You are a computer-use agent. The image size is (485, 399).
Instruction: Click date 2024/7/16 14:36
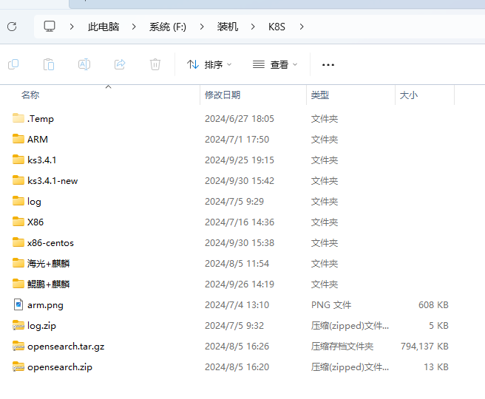click(x=240, y=222)
